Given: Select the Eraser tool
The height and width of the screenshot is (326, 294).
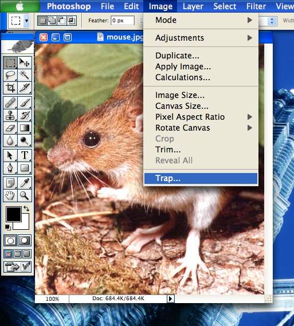Looking at the screenshot, I should (10, 128).
